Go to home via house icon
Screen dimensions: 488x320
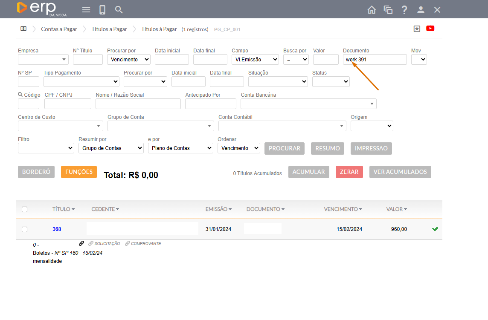[x=372, y=10]
